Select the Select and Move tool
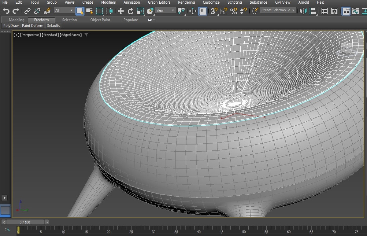 [120, 11]
